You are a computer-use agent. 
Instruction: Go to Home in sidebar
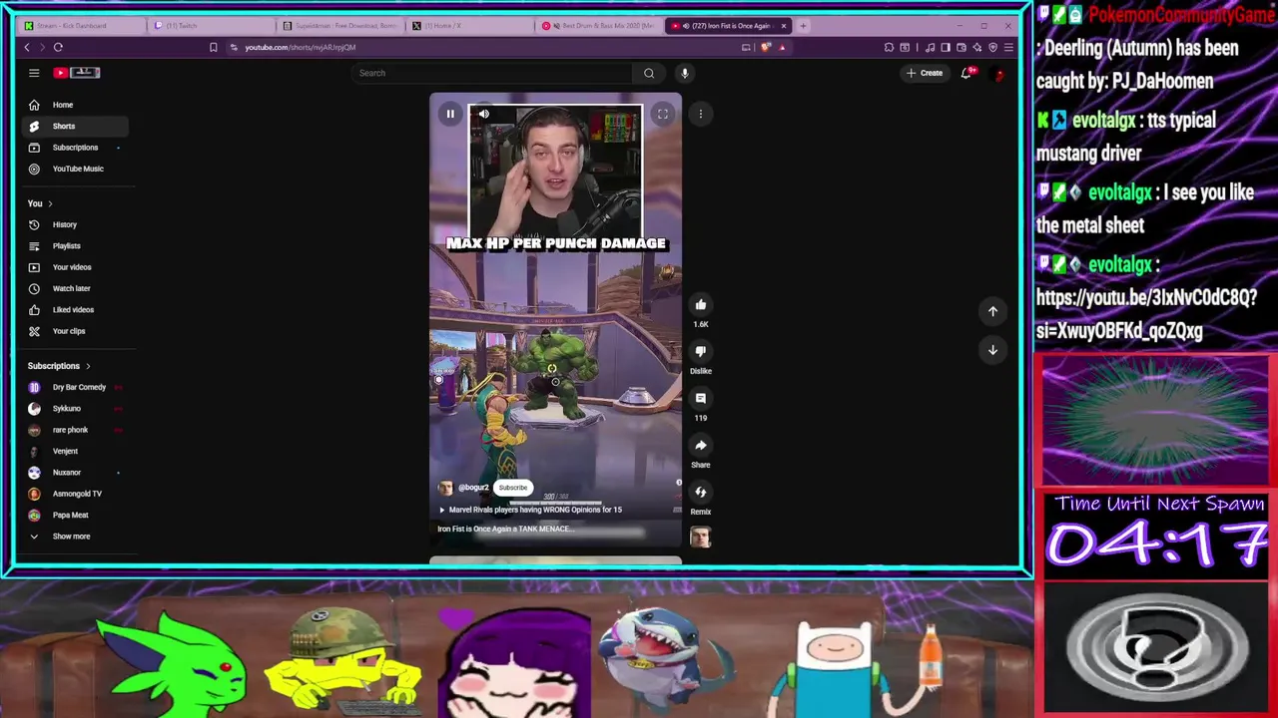pyautogui.click(x=75, y=105)
